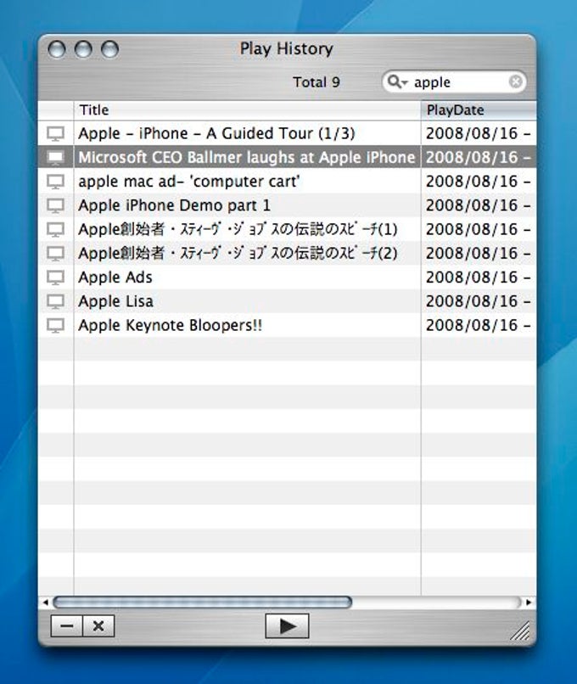This screenshot has width=577, height=684.
Task: Click the play date of Apple Ads
Action: pos(479,278)
